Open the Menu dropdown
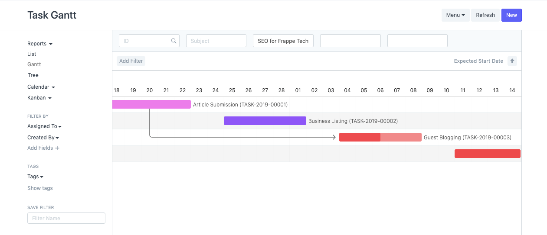The height and width of the screenshot is (235, 547). (x=455, y=15)
